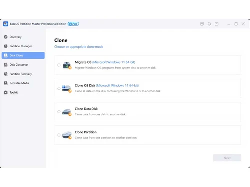Image resolution: width=250 pixels, height=187 pixels.
Task: Open the Discovery section
Action: click(23, 37)
